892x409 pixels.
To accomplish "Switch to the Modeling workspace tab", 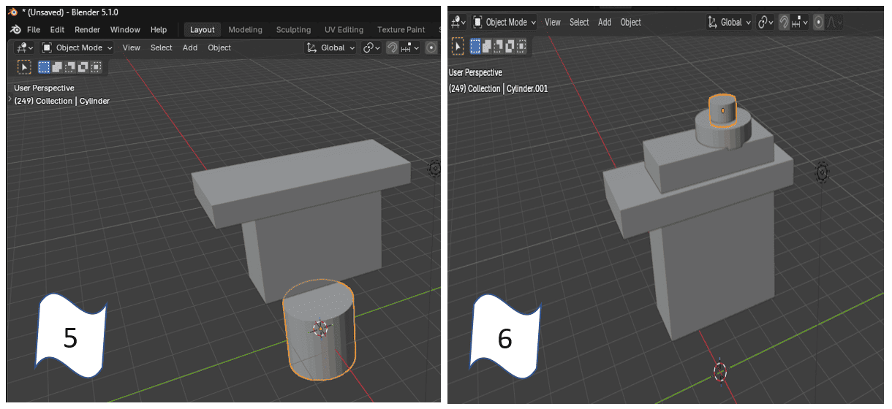I will pyautogui.click(x=245, y=30).
